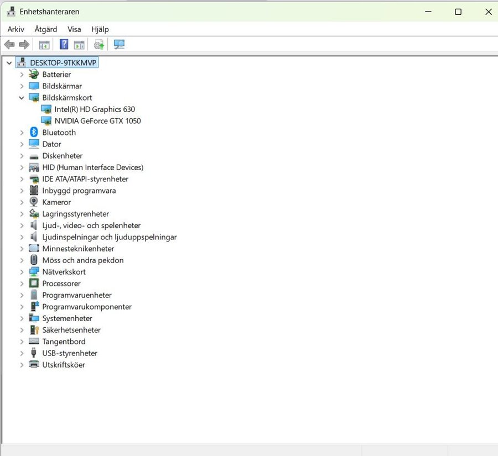Expand the IDE ATA/ATAPI-styrenheter arrow
Viewport: 498px width, 456px height.
tap(22, 179)
